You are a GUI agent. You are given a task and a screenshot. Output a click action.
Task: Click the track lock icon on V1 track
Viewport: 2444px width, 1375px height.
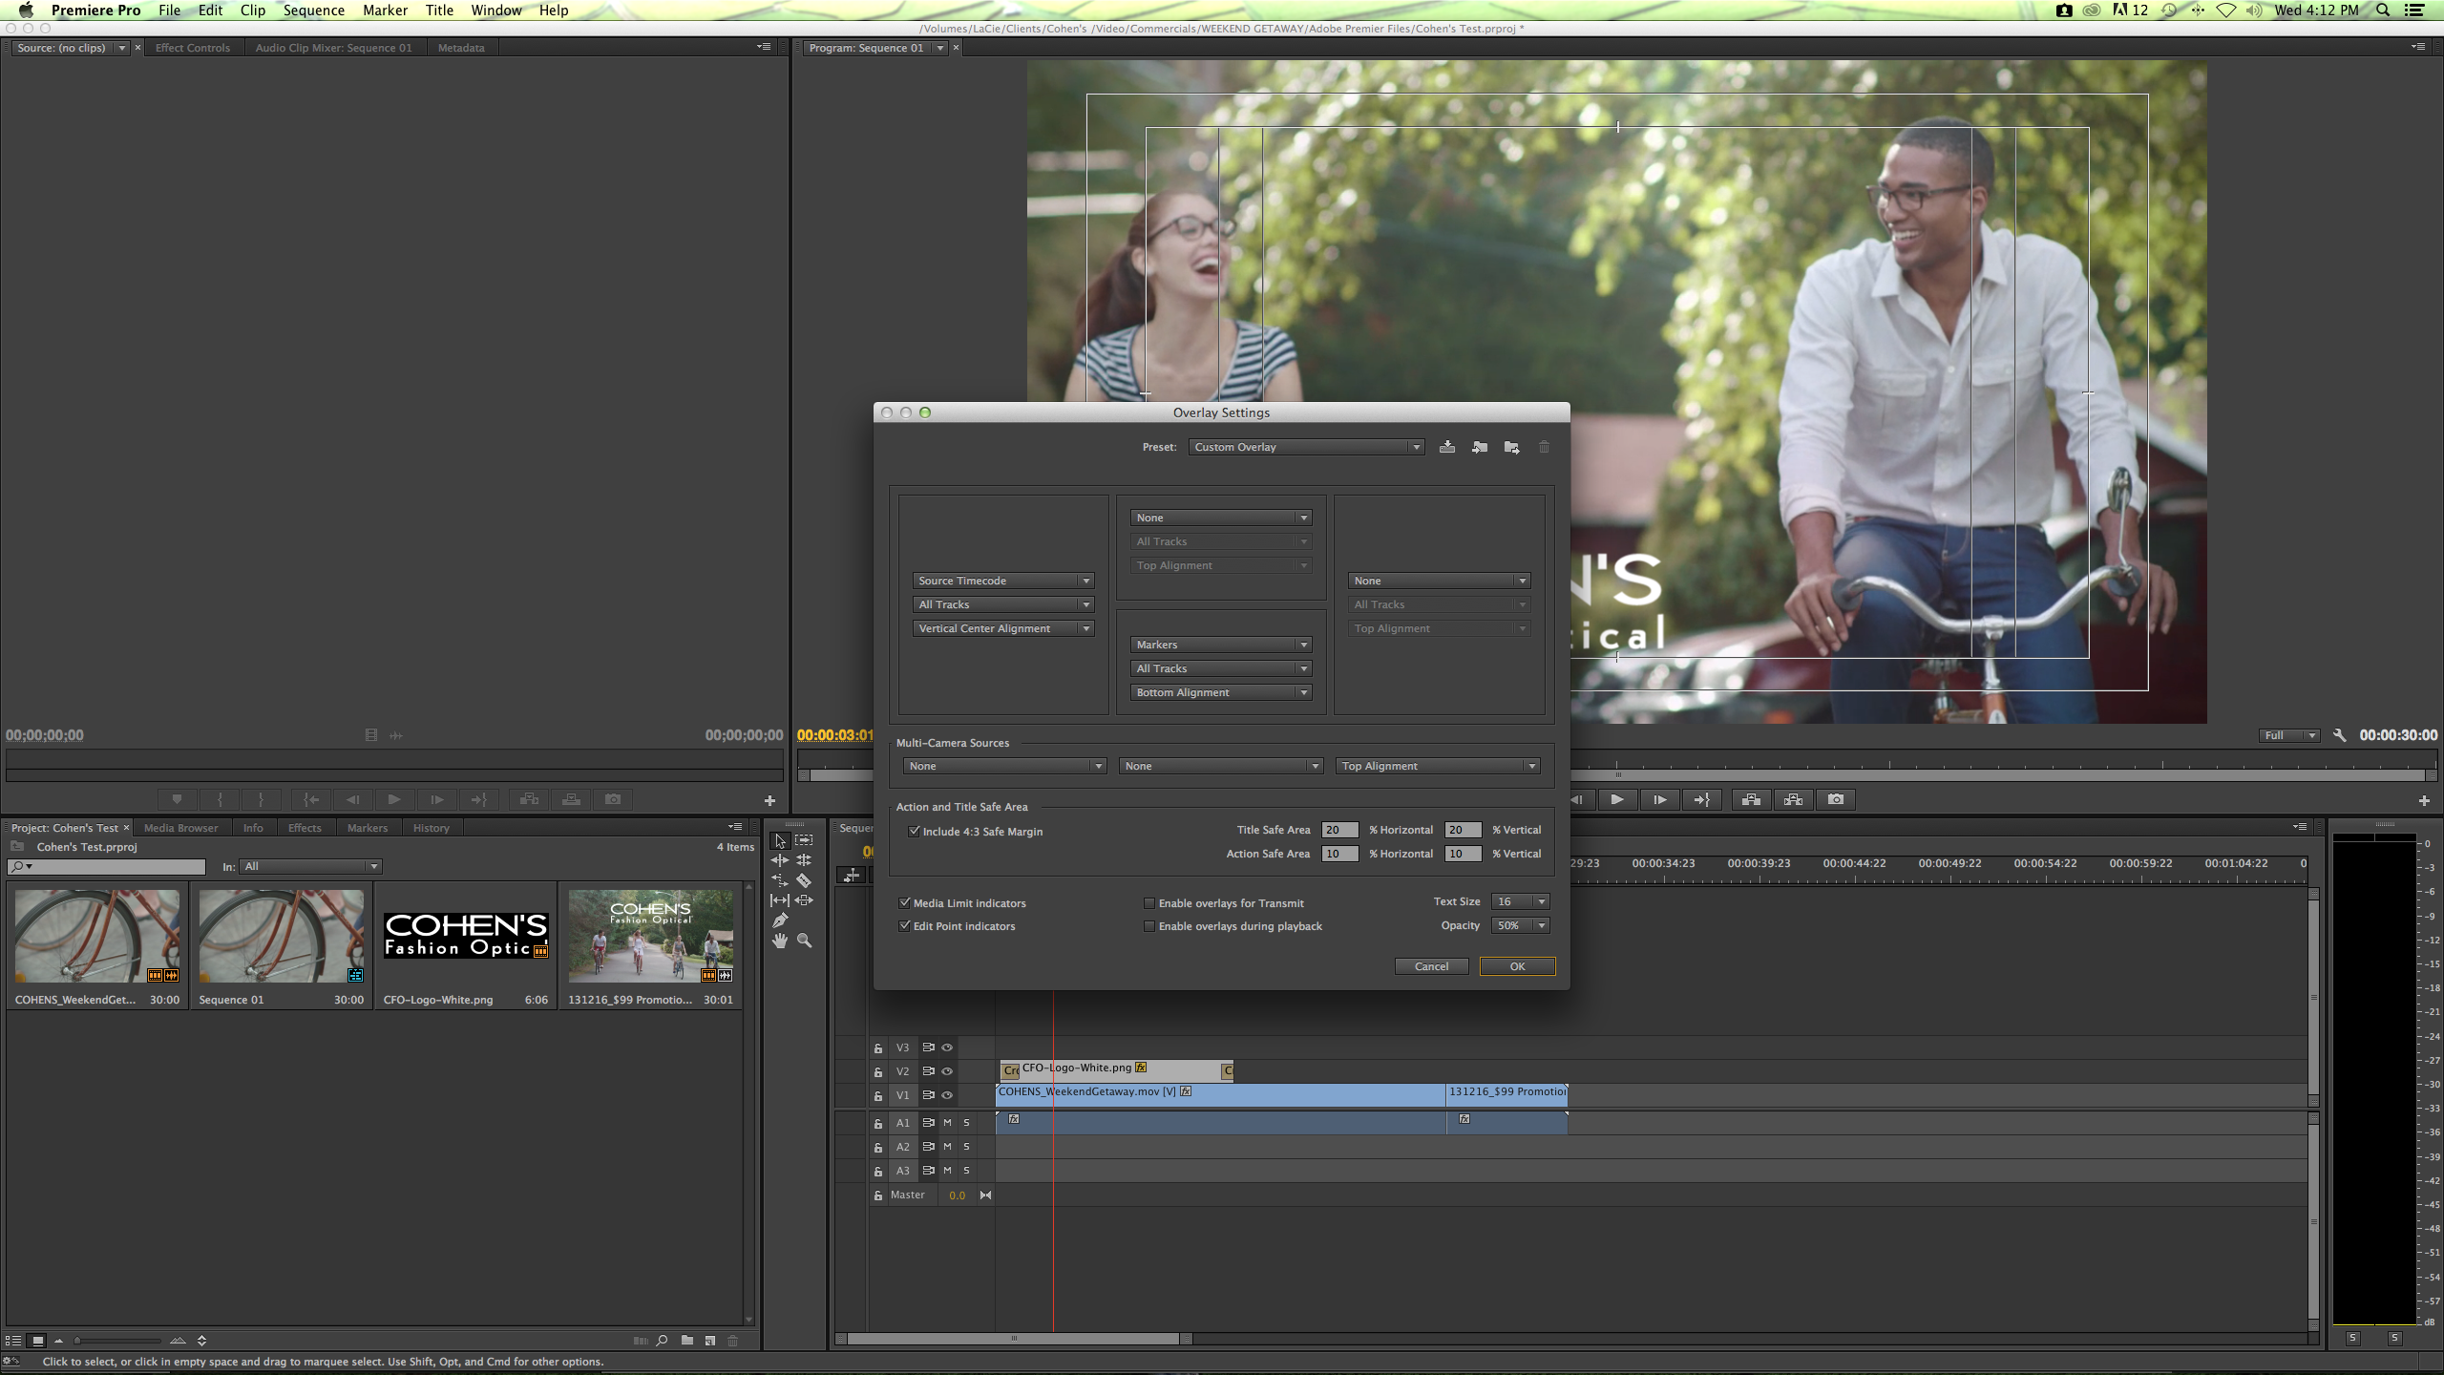point(876,1093)
